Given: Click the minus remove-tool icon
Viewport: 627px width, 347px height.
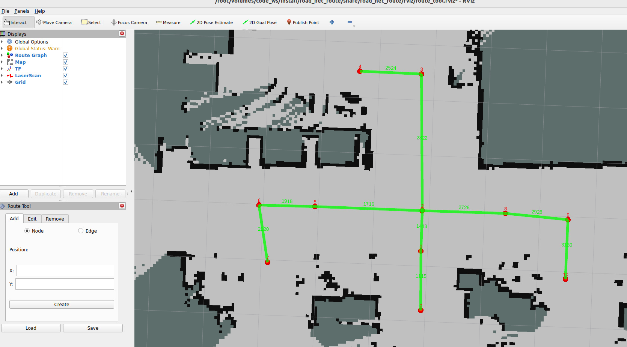Looking at the screenshot, I should 350,23.
